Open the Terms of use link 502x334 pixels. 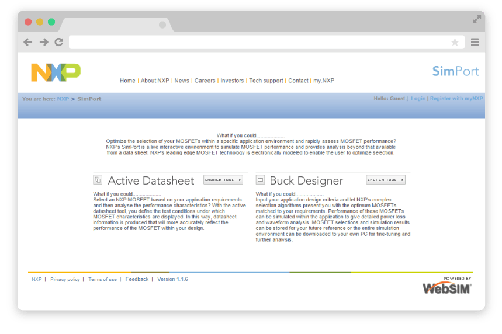tap(102, 279)
